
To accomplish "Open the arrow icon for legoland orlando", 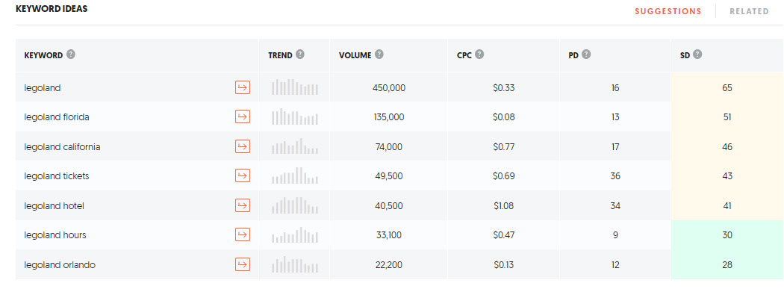I will 243,264.
